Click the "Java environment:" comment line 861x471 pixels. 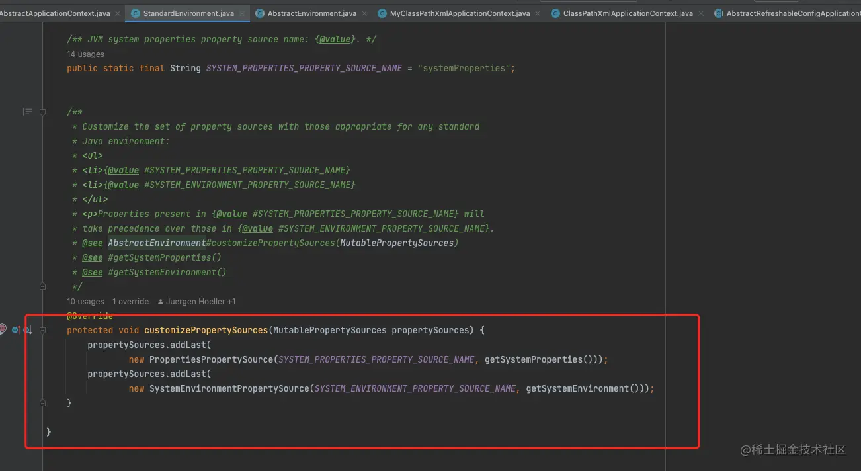pos(126,141)
